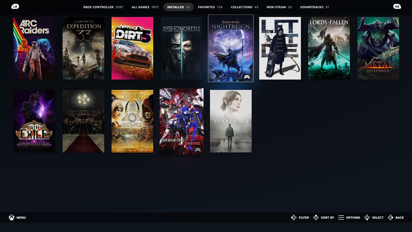
Task: Click the SELECT label
Action: point(378,218)
